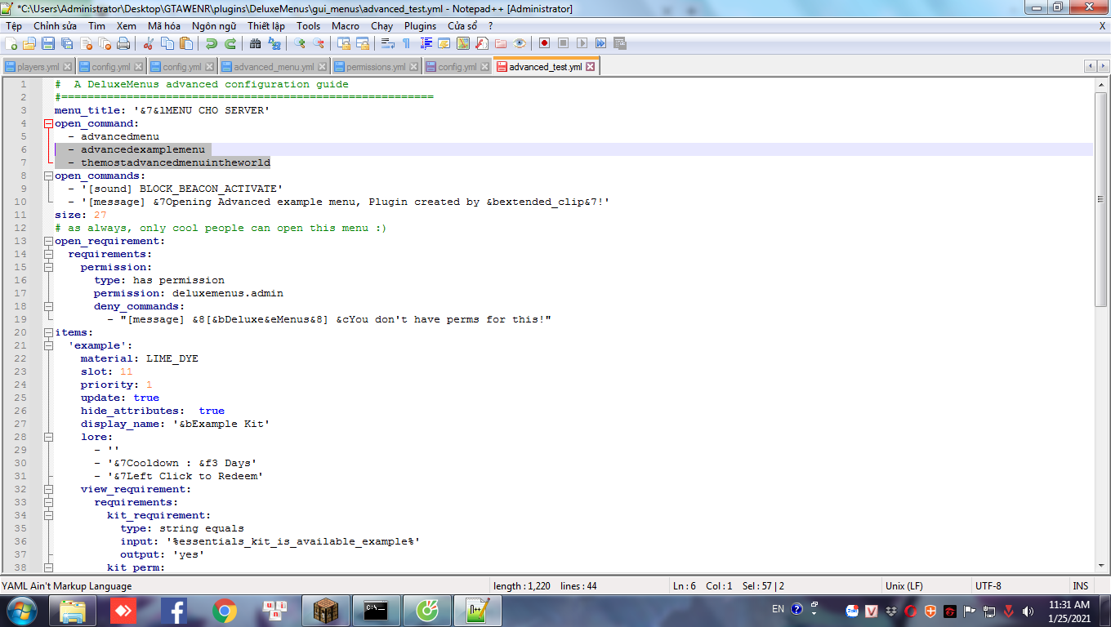Collapse the deny_commands fold on line 18

point(48,307)
